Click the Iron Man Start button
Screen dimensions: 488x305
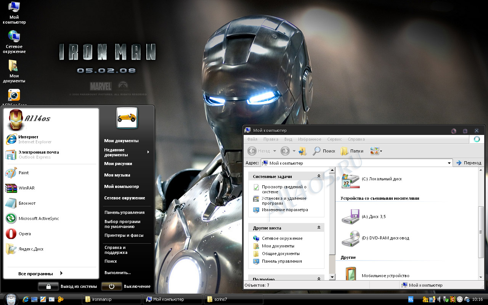(11, 299)
